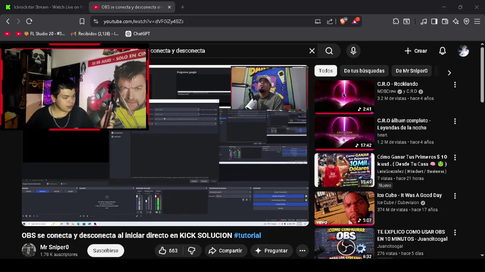Open Brave Shields lion icon
485x272 pixels.
[x=343, y=21]
